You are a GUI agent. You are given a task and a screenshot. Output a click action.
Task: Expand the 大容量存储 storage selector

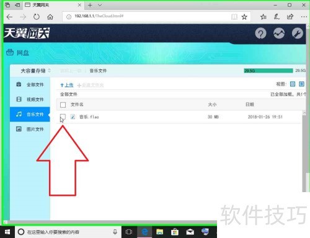(35, 71)
